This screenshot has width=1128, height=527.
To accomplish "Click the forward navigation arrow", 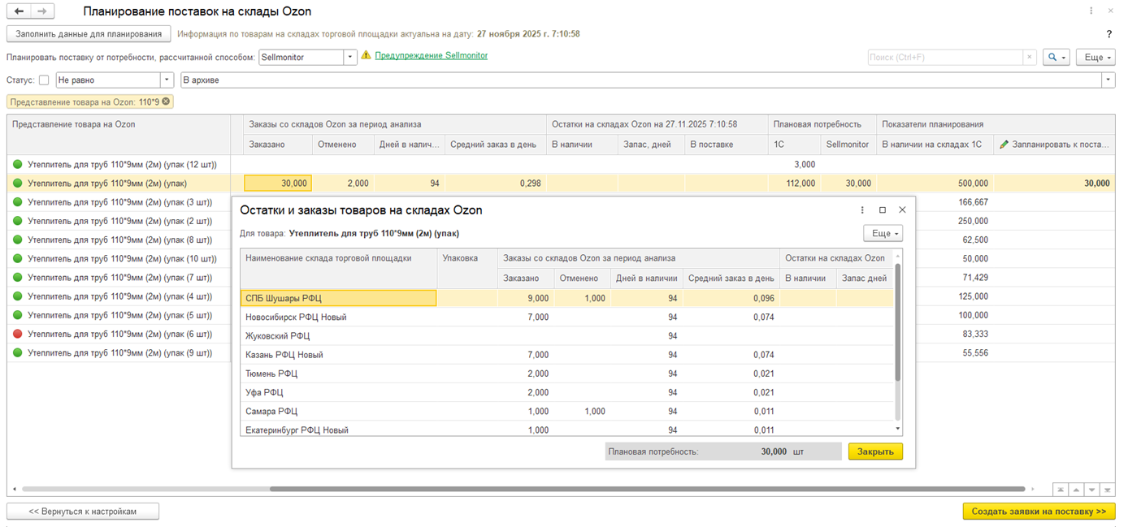I will (x=43, y=11).
